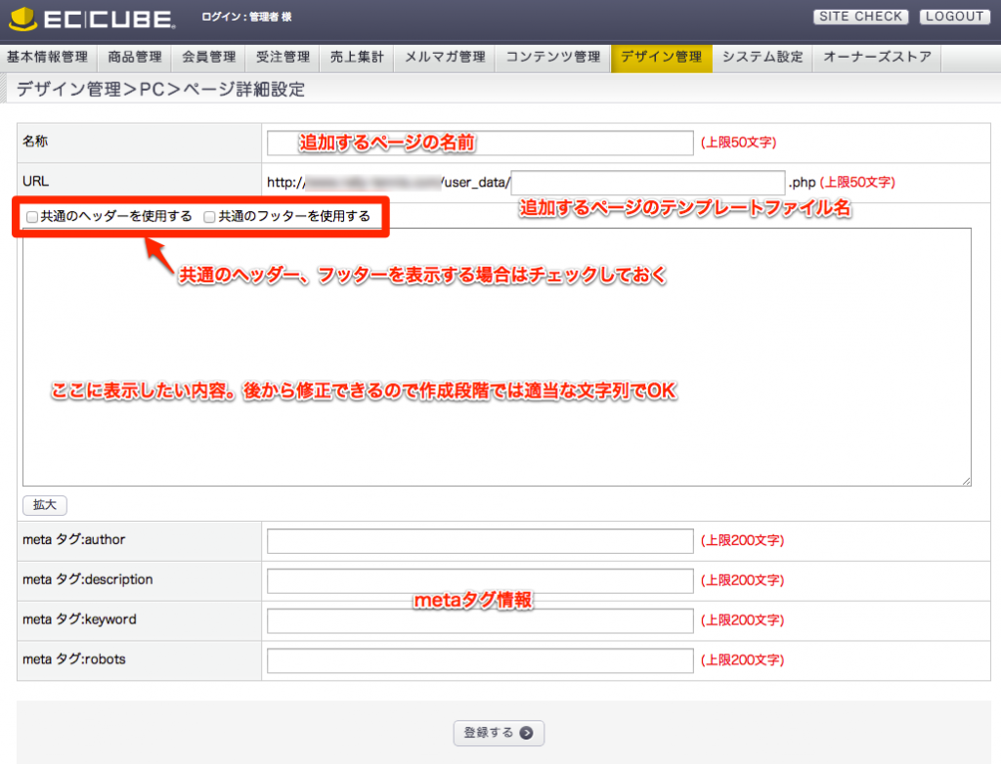Open the 売上集計 menu

tap(357, 58)
